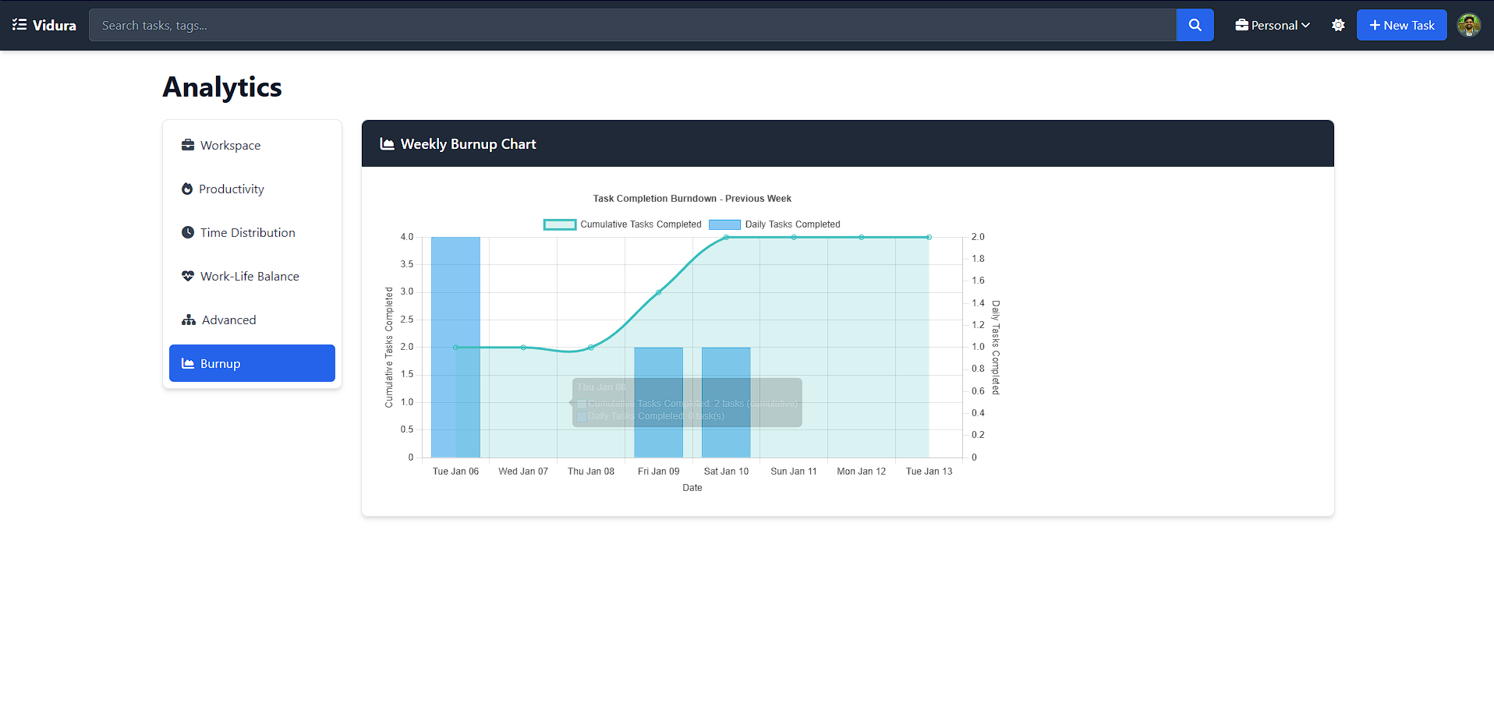This screenshot has width=1494, height=710.
Task: Click the clock icon beside Time Distribution
Action: [188, 232]
